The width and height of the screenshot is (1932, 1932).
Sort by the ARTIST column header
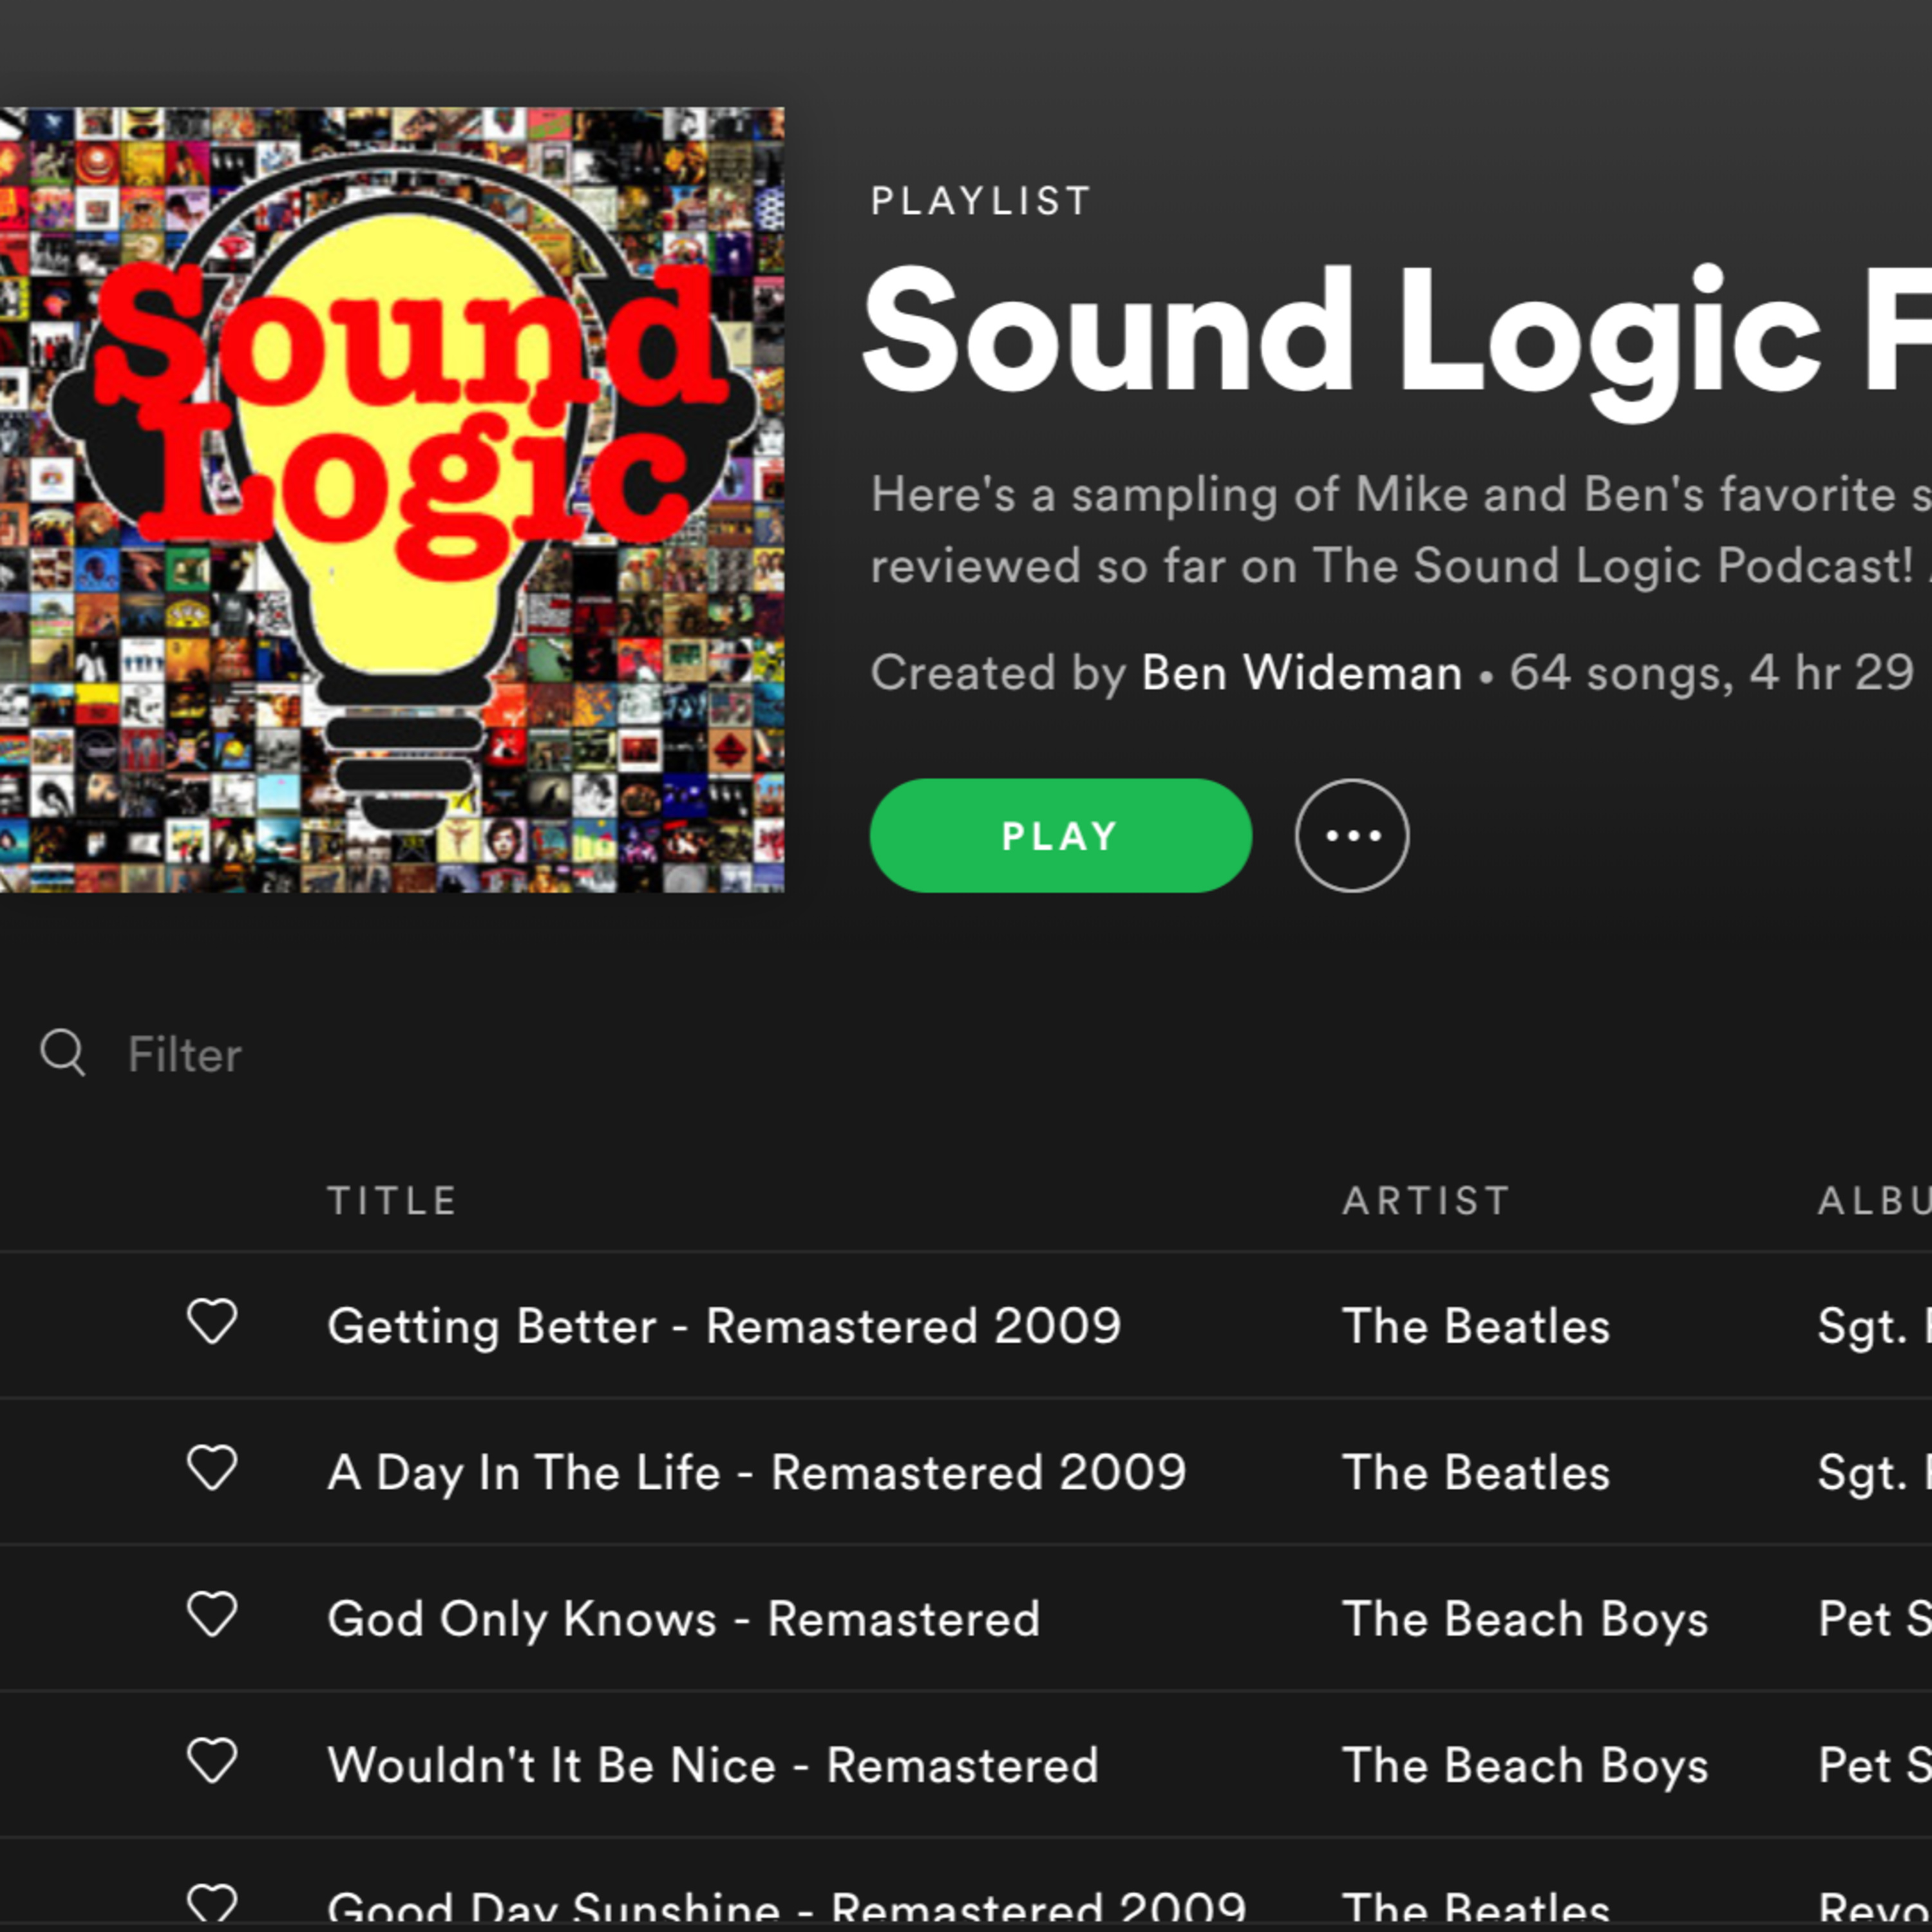point(1425,1200)
